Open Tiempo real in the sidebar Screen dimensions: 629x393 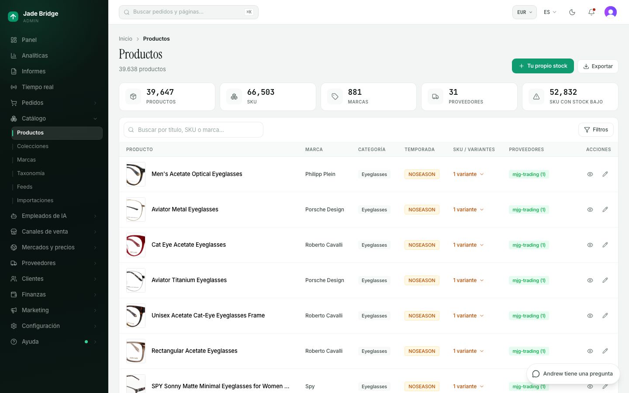click(54, 87)
